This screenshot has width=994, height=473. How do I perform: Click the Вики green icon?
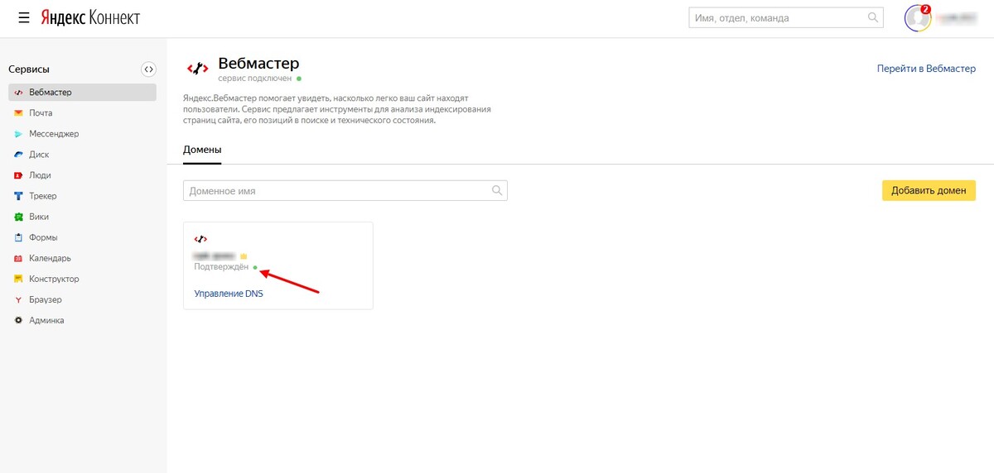pyautogui.click(x=18, y=217)
